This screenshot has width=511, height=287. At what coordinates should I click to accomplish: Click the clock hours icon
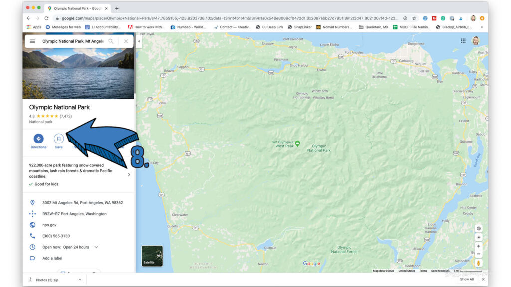pos(32,247)
